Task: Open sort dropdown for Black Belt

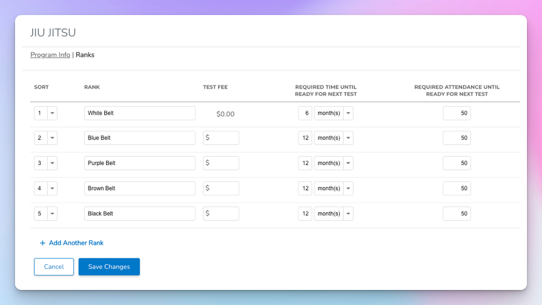Action: pos(46,213)
